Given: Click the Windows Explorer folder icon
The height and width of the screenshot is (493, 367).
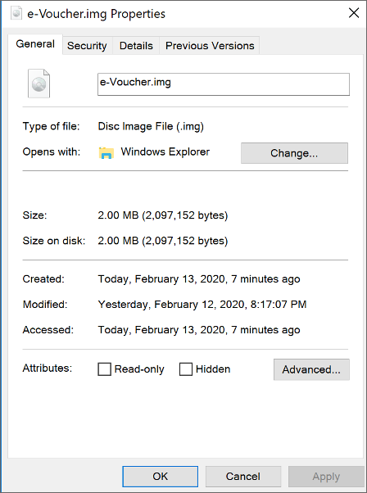Looking at the screenshot, I should tap(106, 152).
